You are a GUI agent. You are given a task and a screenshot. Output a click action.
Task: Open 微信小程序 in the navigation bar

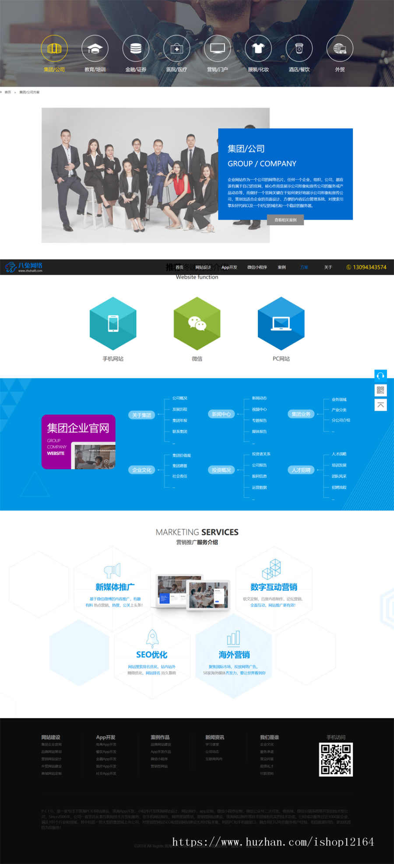point(257,267)
